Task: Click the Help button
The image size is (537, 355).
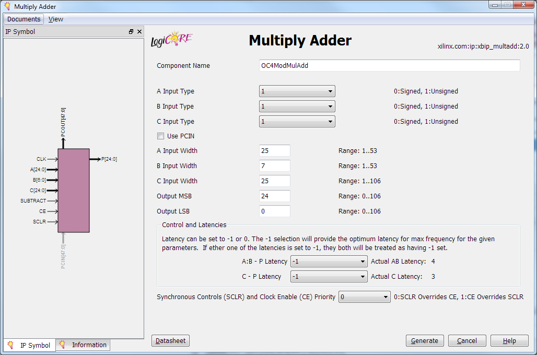Action: click(x=509, y=340)
